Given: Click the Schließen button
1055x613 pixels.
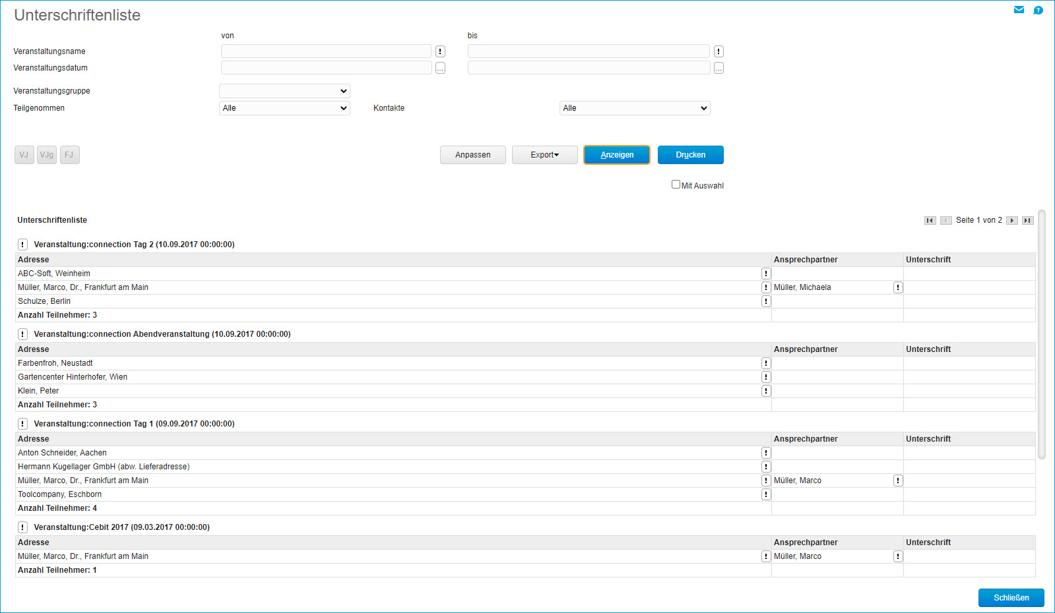Looking at the screenshot, I should [x=1011, y=598].
